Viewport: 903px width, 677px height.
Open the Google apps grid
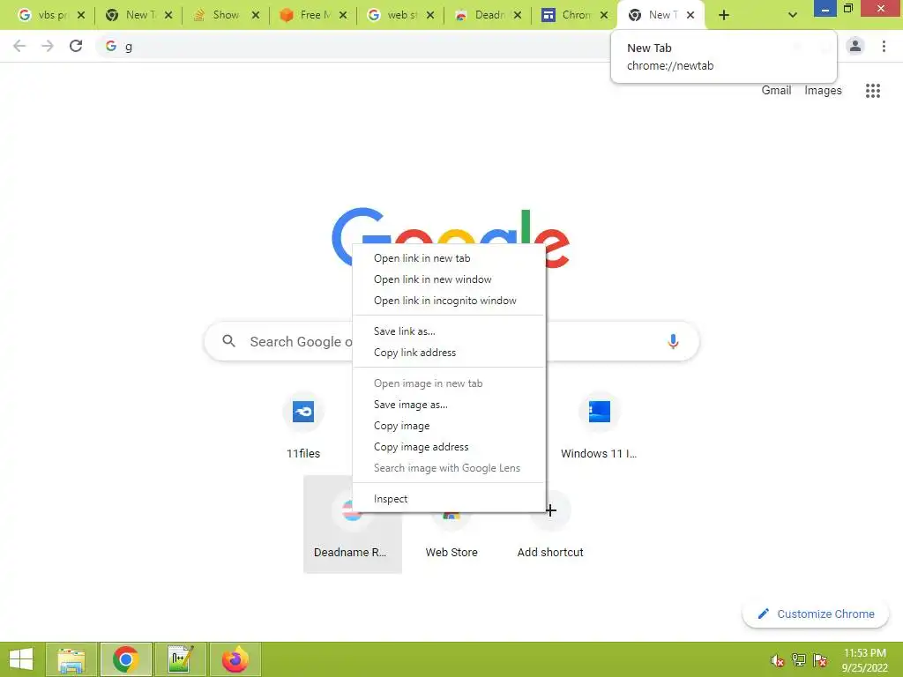tap(873, 91)
